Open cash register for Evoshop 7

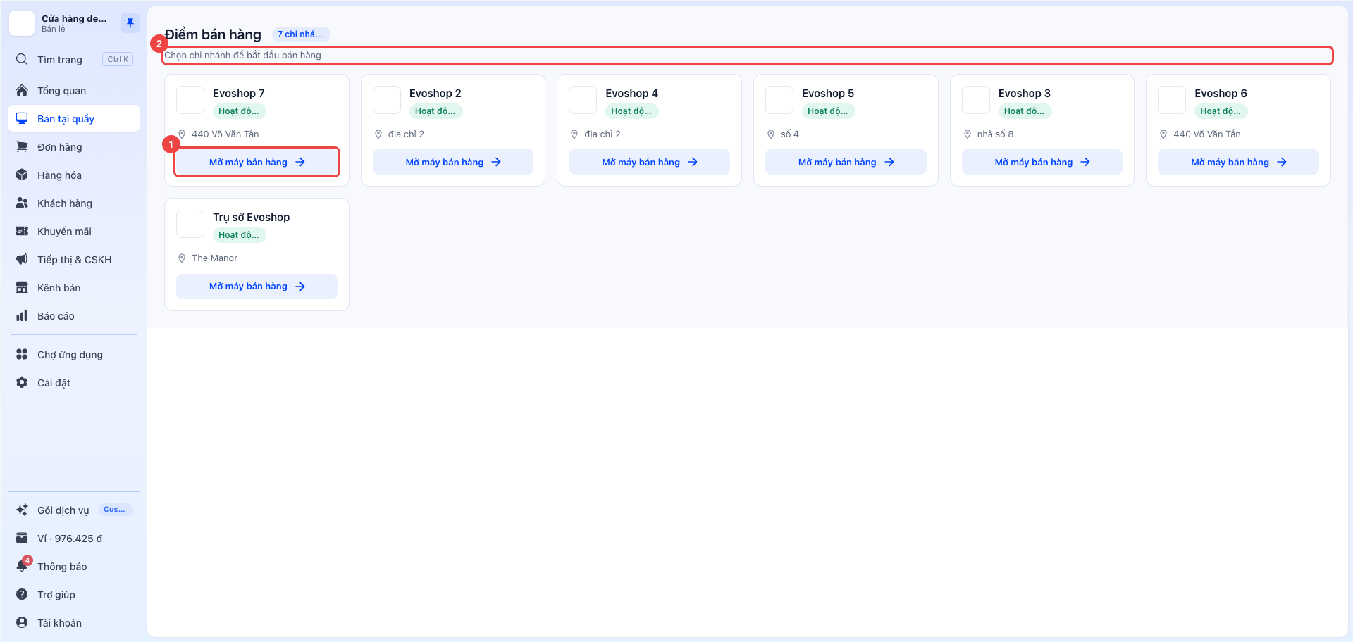(x=257, y=162)
